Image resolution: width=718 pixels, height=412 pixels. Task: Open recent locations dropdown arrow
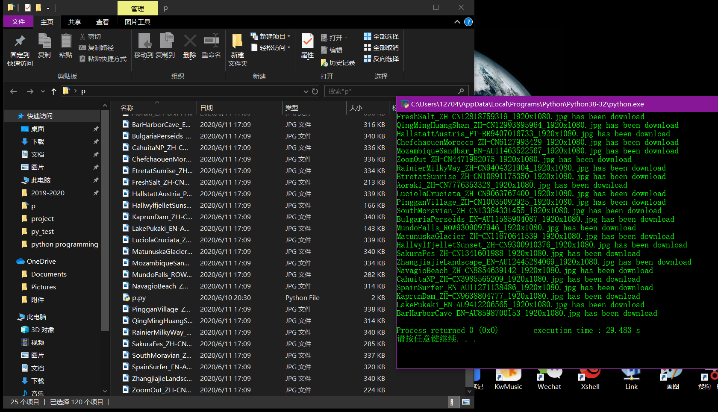click(43, 91)
